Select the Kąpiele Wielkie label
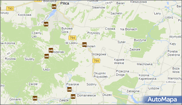182x105 pixels. tap(119, 61)
